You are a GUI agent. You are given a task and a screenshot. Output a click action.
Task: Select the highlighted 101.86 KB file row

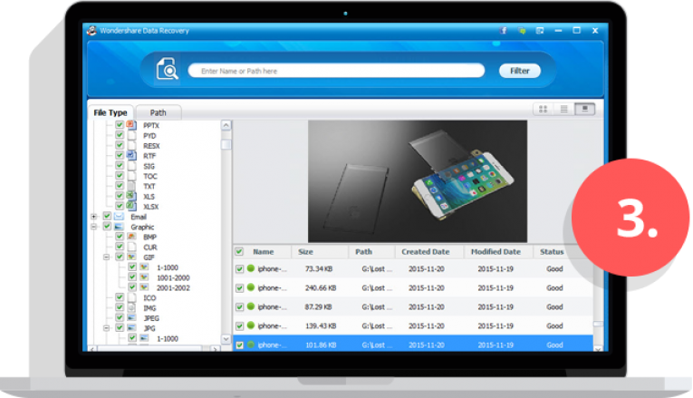click(x=413, y=345)
